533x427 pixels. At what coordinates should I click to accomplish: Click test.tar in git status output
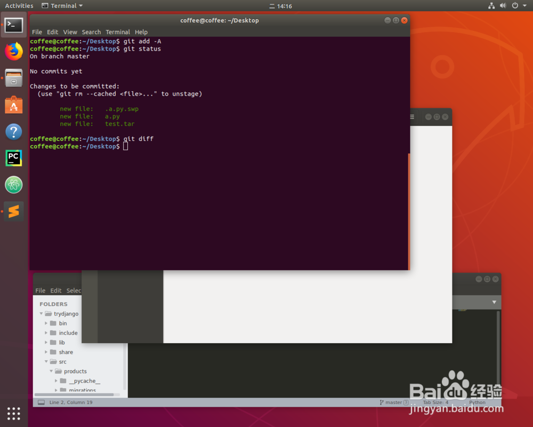coord(119,124)
